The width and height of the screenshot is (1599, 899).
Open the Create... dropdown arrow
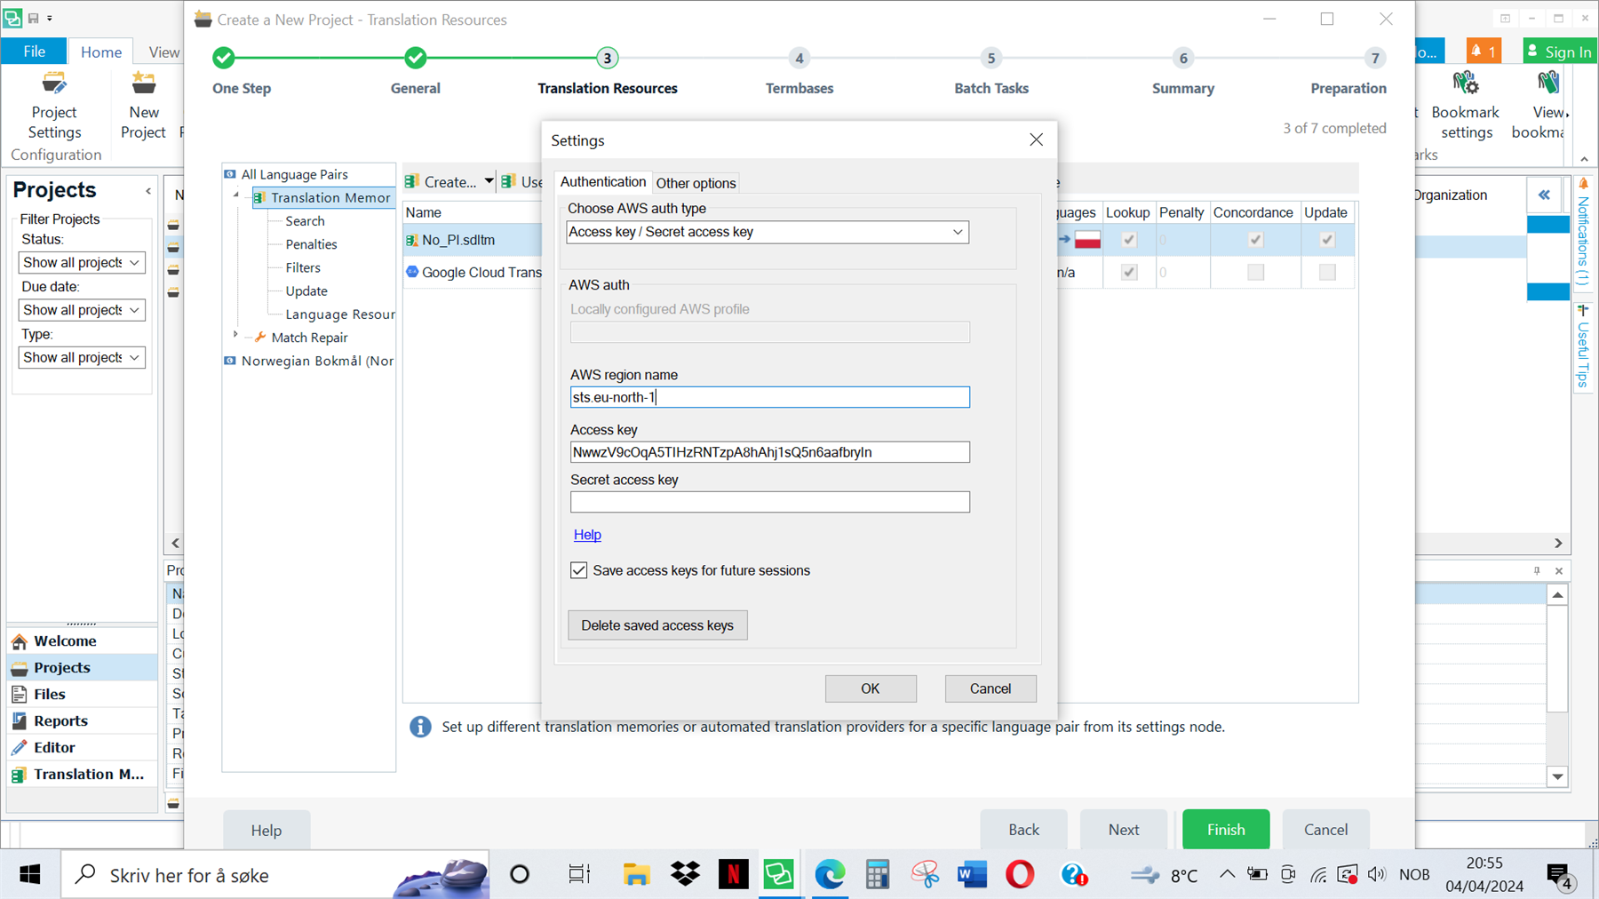click(489, 181)
